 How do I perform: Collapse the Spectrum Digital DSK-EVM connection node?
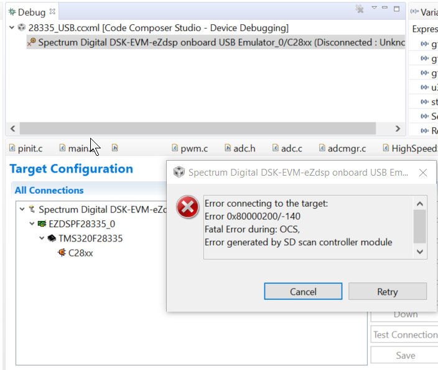[x=23, y=210]
